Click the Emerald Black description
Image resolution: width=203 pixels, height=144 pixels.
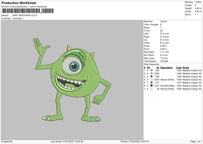(167, 86)
